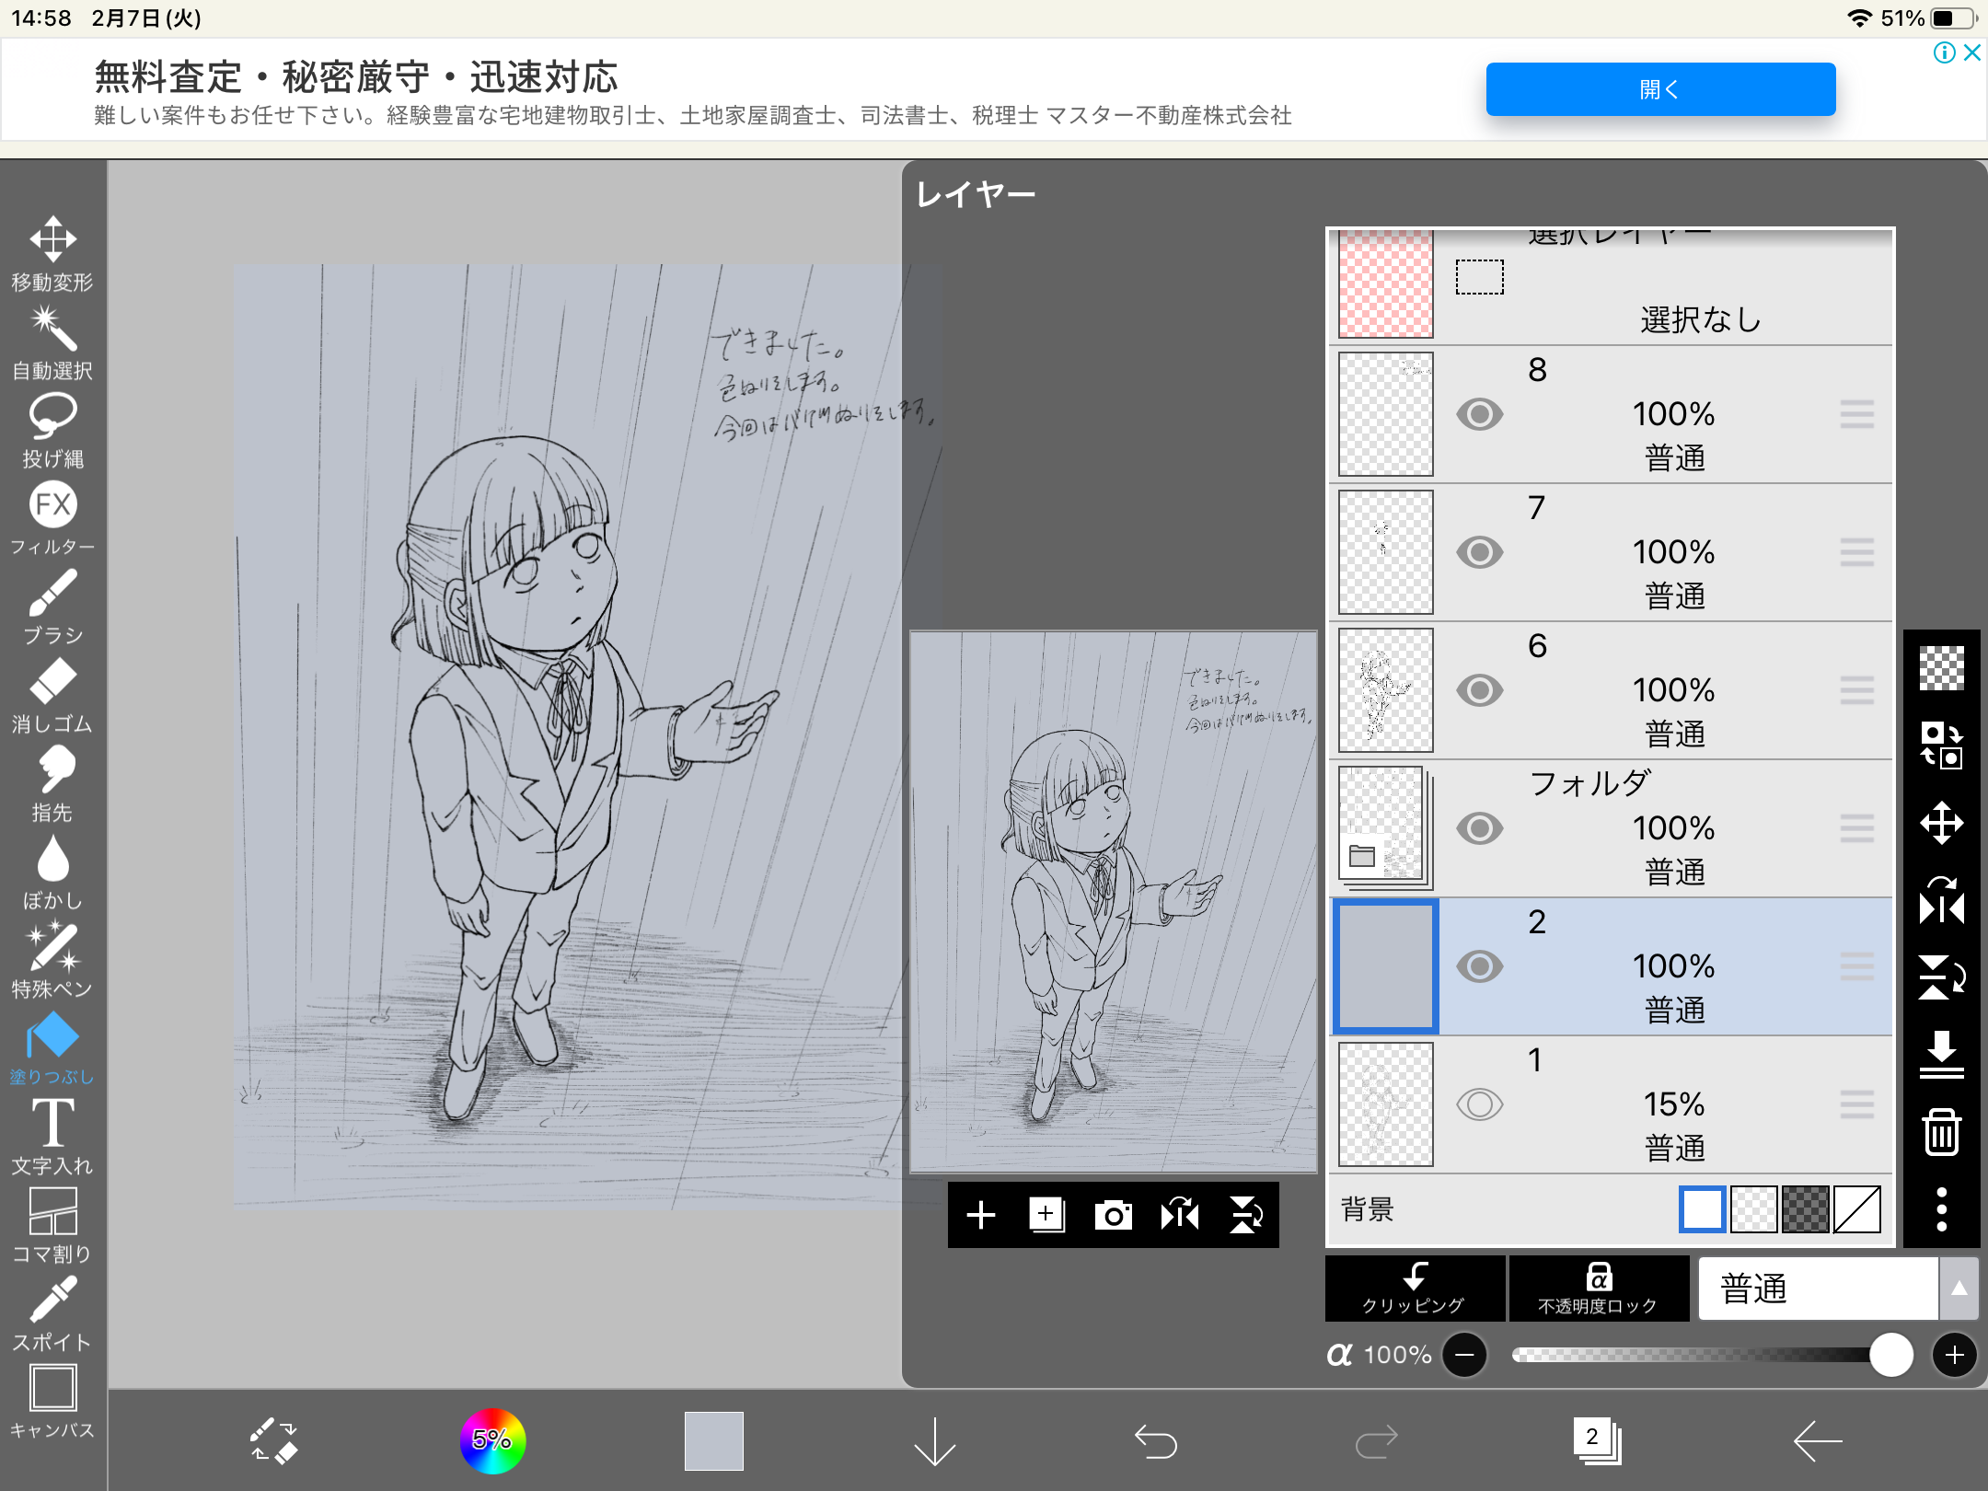The height and width of the screenshot is (1491, 1988).
Task: Click the alpha opacity slider handle
Action: pyautogui.click(x=1890, y=1355)
